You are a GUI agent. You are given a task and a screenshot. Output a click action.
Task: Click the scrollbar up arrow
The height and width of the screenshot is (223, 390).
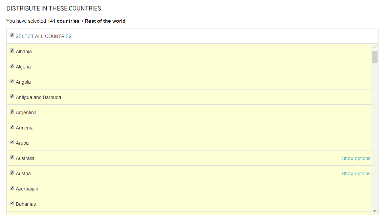tap(374, 47)
